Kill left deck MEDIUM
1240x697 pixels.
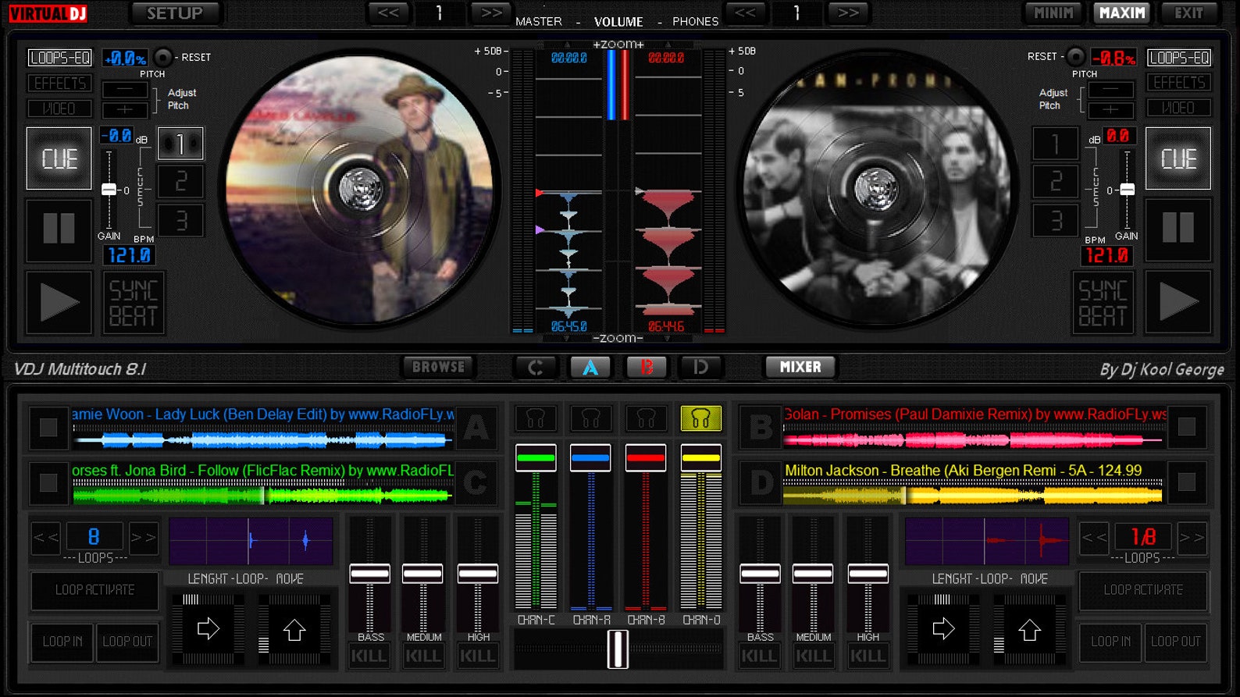click(x=423, y=656)
